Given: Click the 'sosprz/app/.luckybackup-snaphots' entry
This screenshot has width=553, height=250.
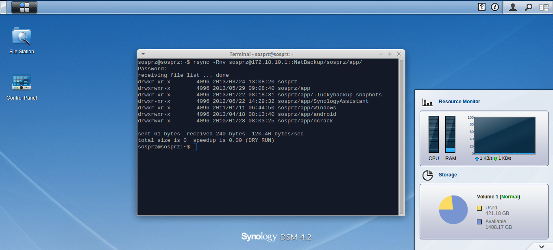Looking at the screenshot, I should [x=330, y=95].
